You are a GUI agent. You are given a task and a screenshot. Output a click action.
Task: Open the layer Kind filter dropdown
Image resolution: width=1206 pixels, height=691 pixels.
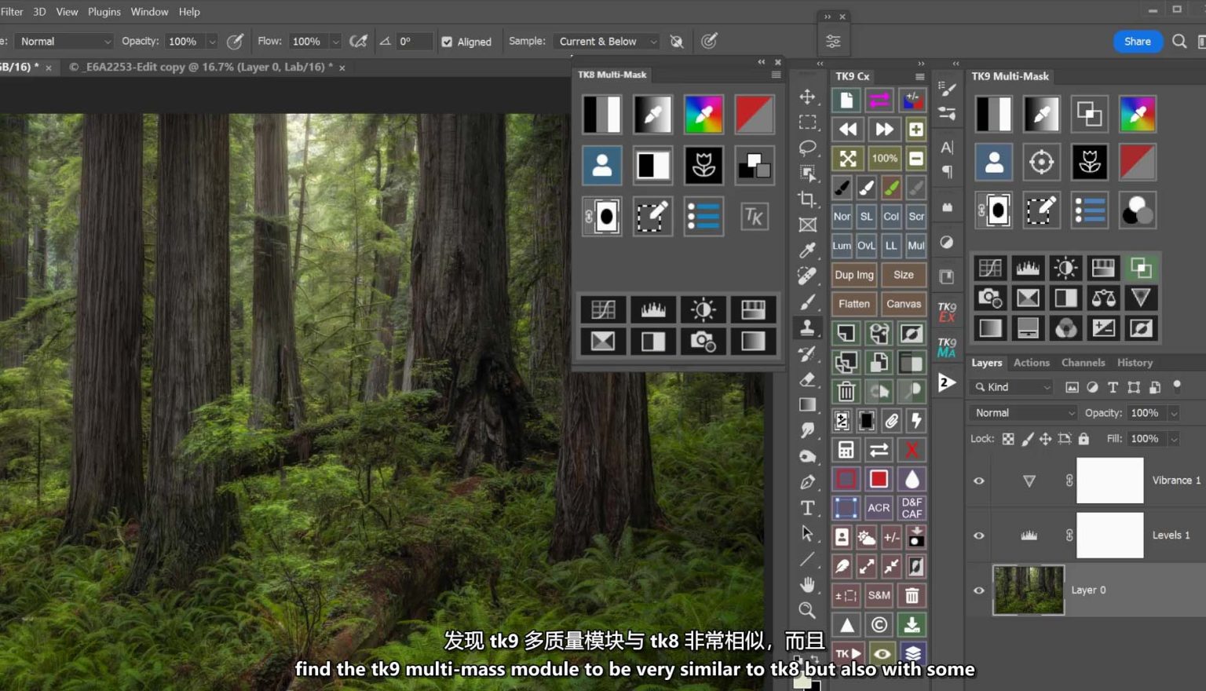1013,387
